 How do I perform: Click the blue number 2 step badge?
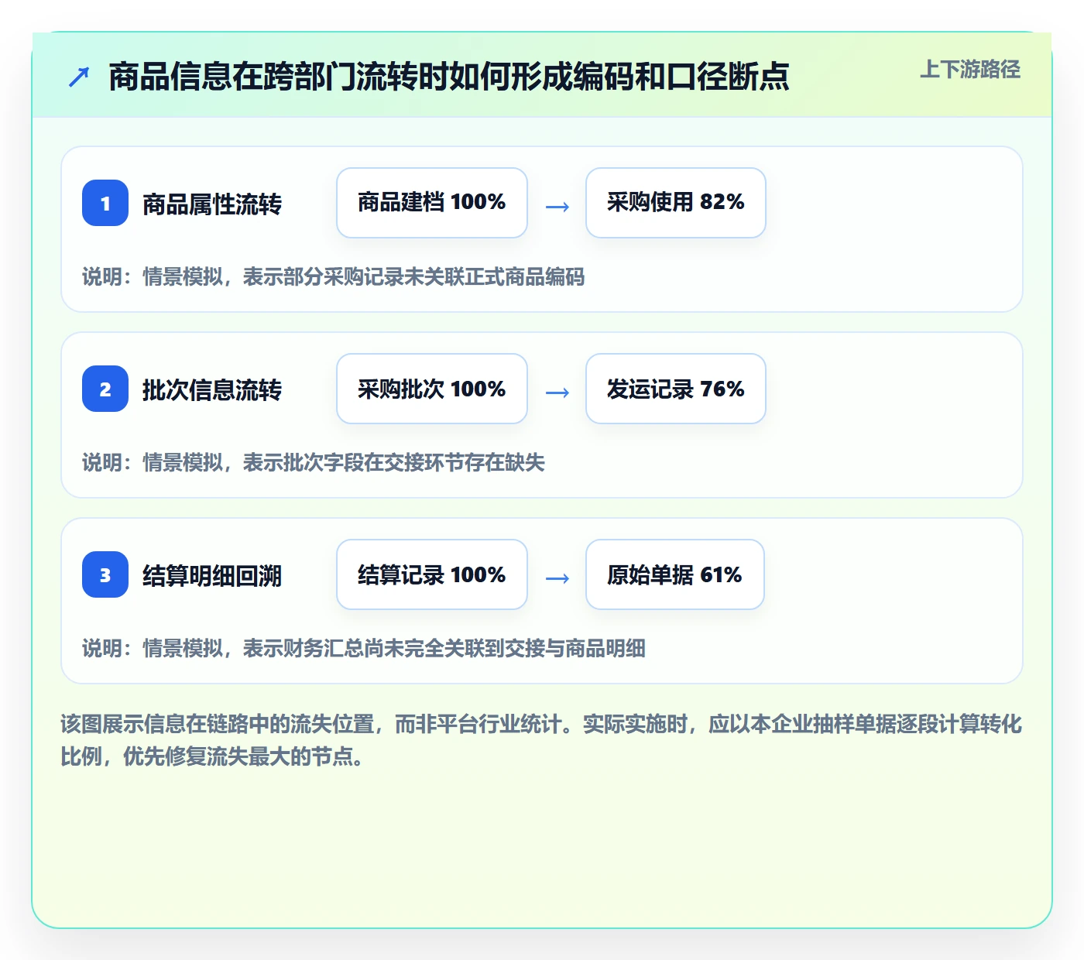[x=105, y=389]
